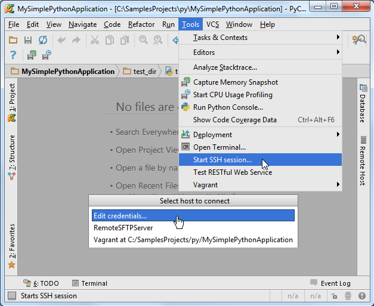Choose Open Terminal menu item

pos(260,147)
